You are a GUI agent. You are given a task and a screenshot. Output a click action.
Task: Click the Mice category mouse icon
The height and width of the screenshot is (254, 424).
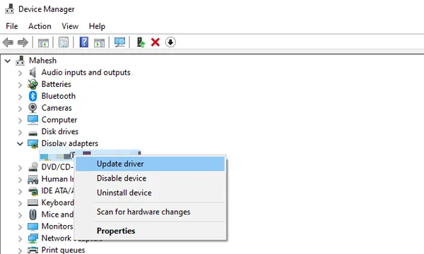[x=33, y=214]
